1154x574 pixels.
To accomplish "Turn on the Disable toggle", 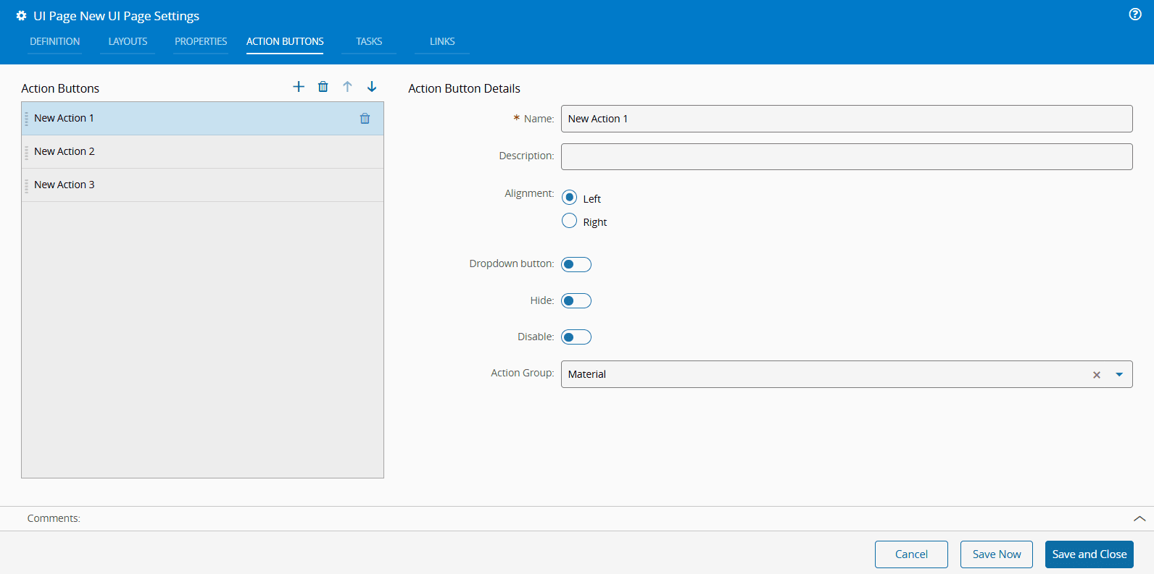I will 576,337.
